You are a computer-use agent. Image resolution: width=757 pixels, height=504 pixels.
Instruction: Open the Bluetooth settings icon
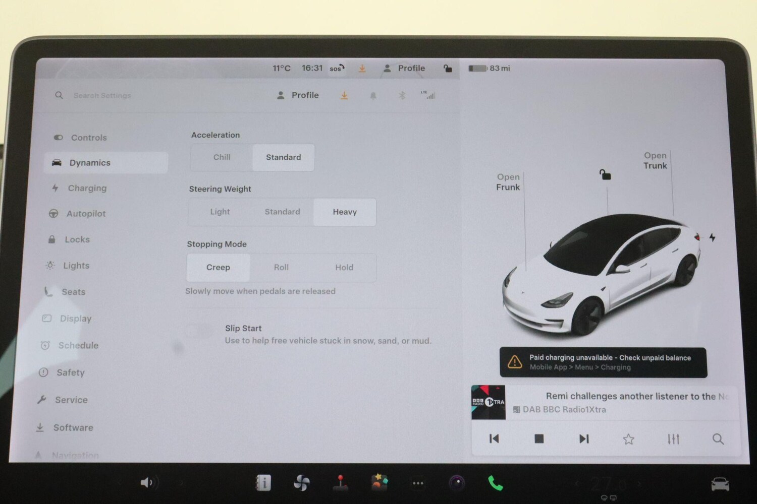click(402, 95)
